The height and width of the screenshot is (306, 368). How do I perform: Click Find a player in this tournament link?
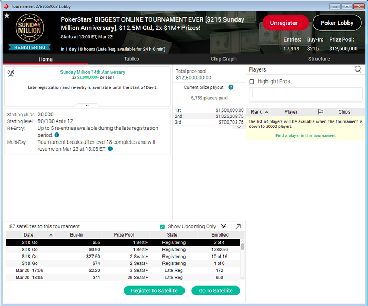click(x=305, y=136)
